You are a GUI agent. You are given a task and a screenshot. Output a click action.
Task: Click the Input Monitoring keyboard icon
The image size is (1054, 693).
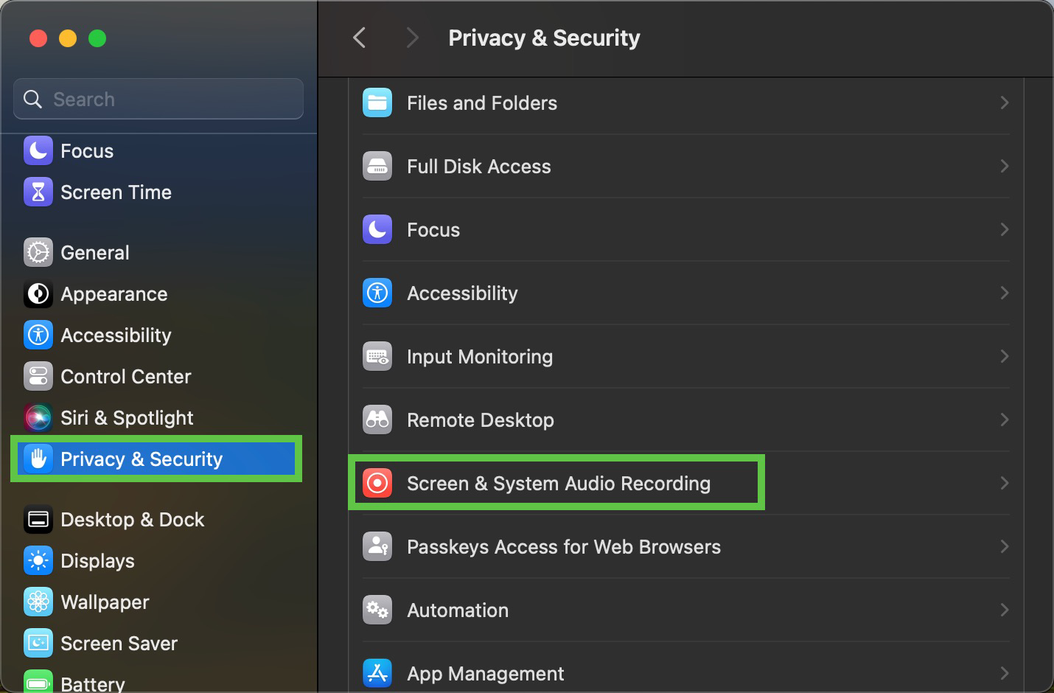point(377,357)
